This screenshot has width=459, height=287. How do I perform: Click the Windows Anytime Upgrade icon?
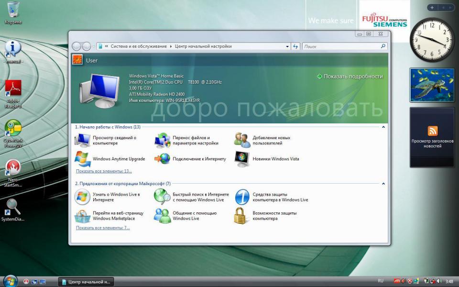[x=82, y=159]
